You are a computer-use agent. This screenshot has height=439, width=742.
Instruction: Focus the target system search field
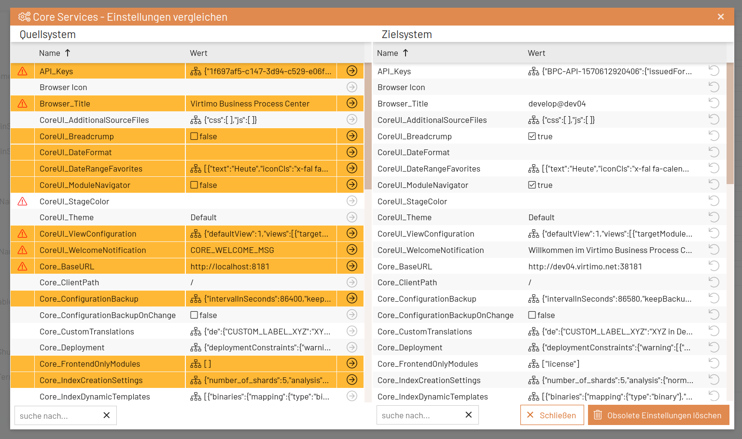point(418,415)
